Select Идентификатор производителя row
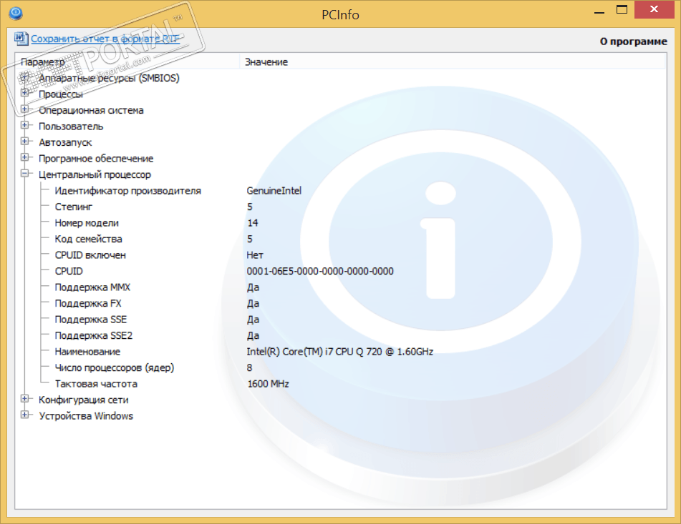This screenshot has height=524, width=681. click(x=127, y=191)
